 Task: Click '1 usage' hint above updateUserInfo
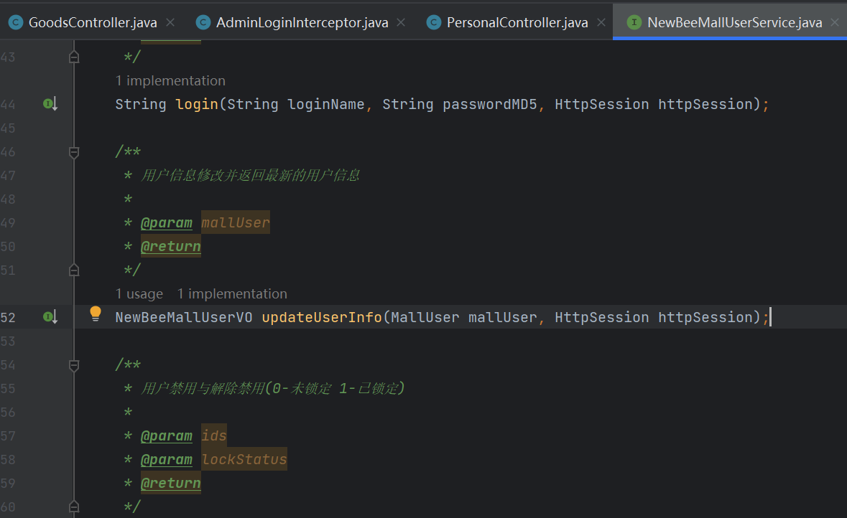[x=139, y=294]
